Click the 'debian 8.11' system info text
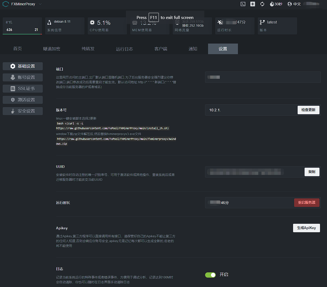This screenshot has height=287, width=327. (62, 22)
